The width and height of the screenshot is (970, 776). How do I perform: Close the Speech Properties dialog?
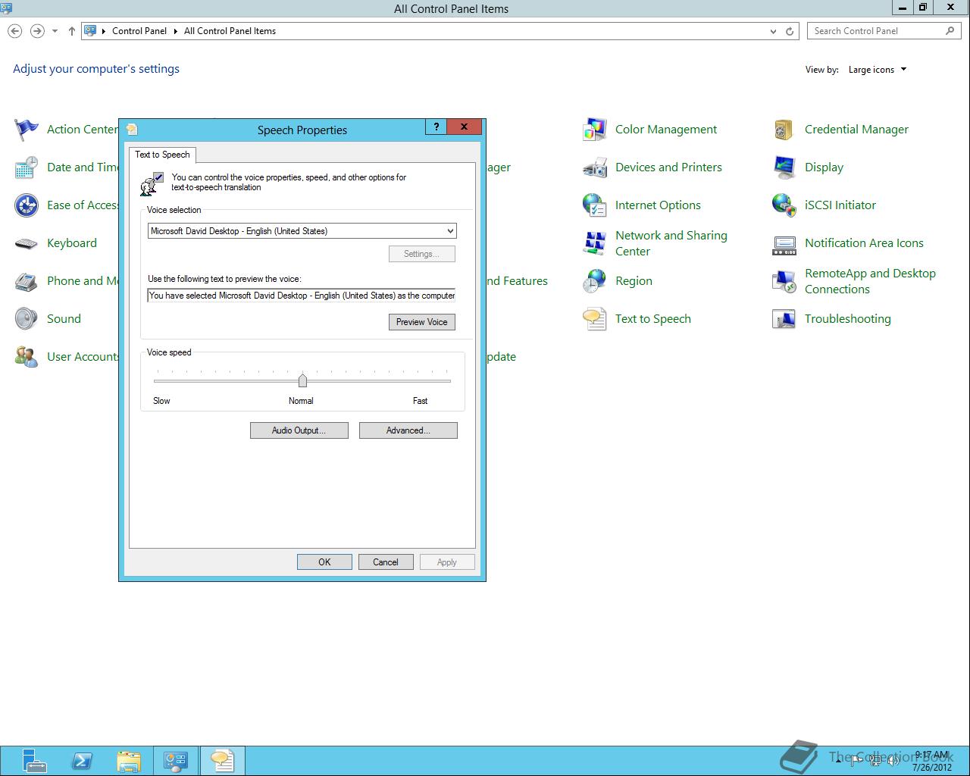click(x=464, y=127)
